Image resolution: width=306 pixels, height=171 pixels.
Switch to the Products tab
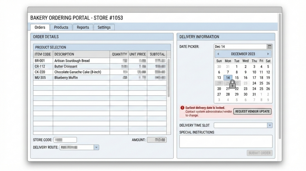pos(61,27)
